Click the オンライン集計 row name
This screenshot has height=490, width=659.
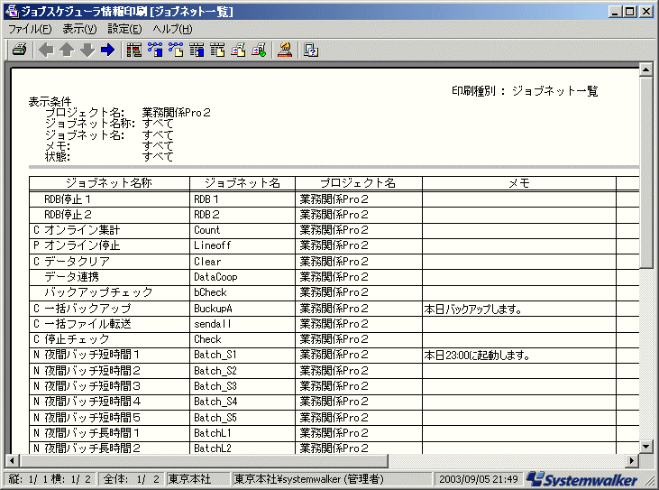pos(82,230)
